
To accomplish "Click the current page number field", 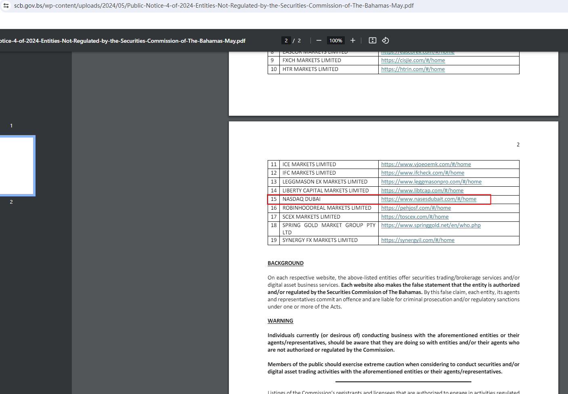I will pyautogui.click(x=286, y=40).
